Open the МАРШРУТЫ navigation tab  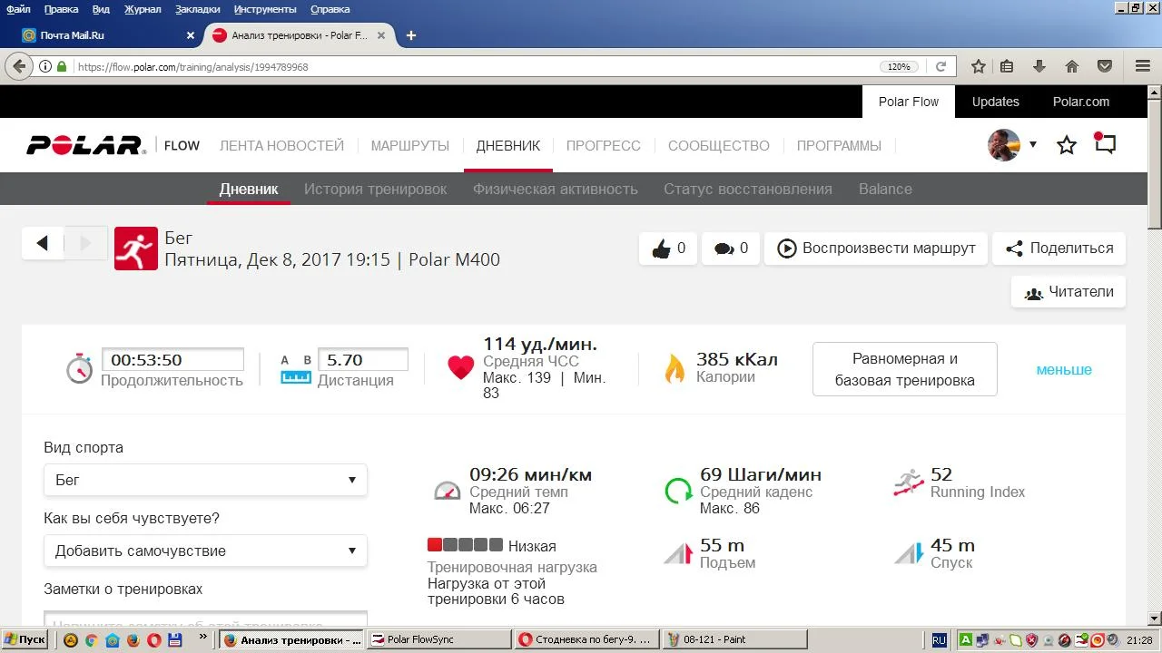click(x=410, y=145)
